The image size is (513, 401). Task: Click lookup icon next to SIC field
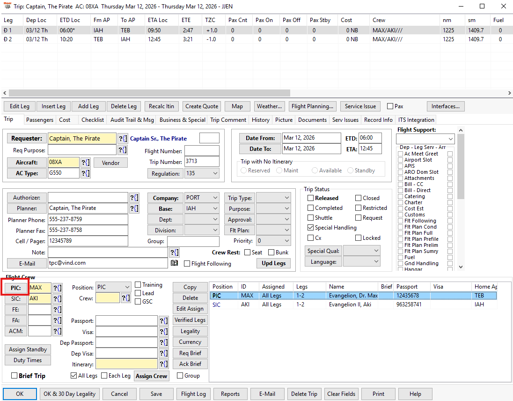(x=57, y=298)
